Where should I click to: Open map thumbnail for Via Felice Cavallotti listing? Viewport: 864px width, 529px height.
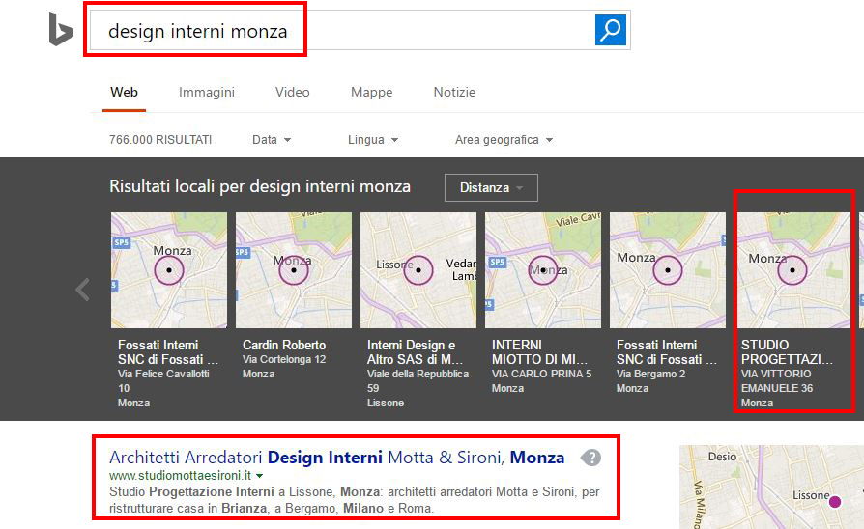(168, 270)
